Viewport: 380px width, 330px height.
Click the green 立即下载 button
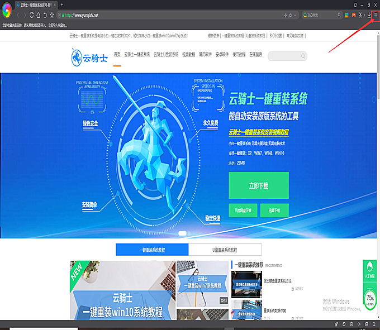pos(259,185)
